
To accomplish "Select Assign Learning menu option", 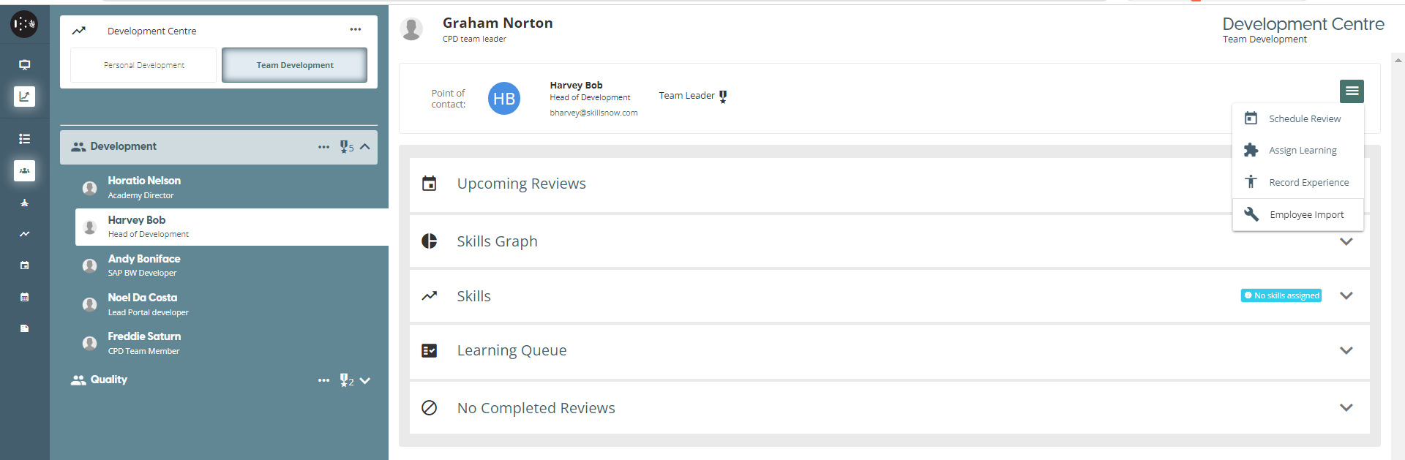I will coord(1302,151).
